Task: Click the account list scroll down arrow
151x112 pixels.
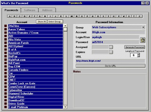Action: click(x=65, y=107)
